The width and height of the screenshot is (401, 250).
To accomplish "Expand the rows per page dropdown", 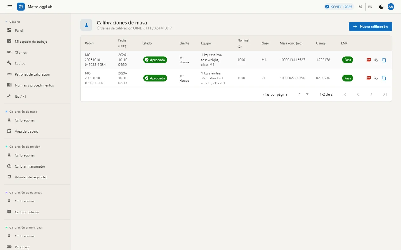I will tap(303, 94).
